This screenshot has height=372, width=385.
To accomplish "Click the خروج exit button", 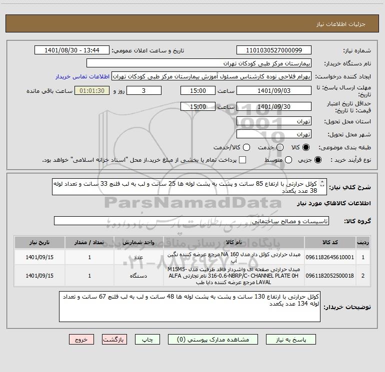I will (81, 340).
